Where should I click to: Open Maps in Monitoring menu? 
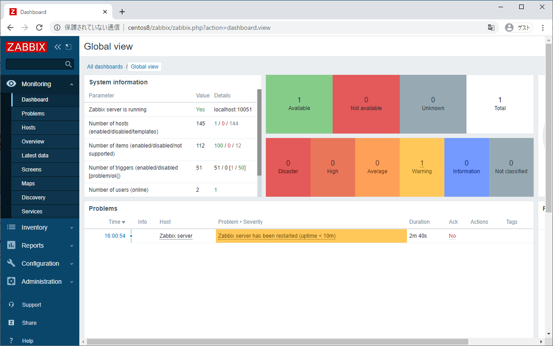[45, 184]
